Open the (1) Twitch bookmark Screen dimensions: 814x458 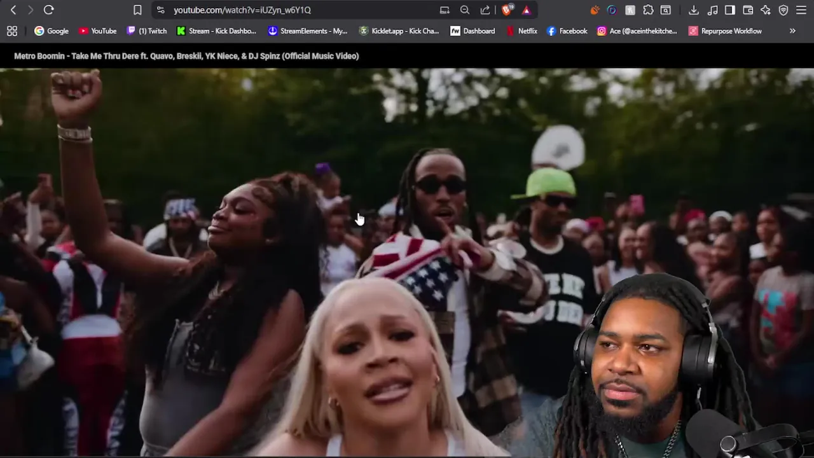pos(147,31)
